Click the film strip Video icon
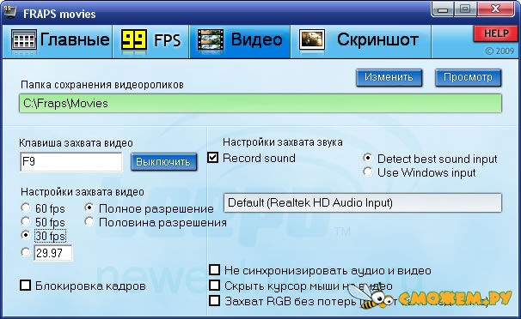 click(210, 40)
